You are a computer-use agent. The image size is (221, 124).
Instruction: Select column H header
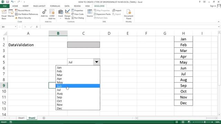tap(183, 33)
